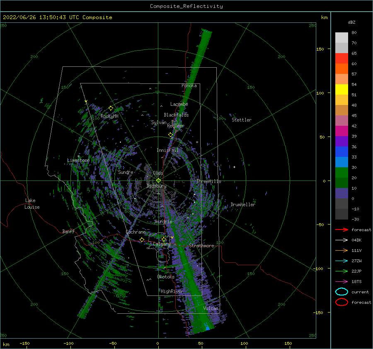
Task: Click the Strathmore label
Action: [201, 246]
